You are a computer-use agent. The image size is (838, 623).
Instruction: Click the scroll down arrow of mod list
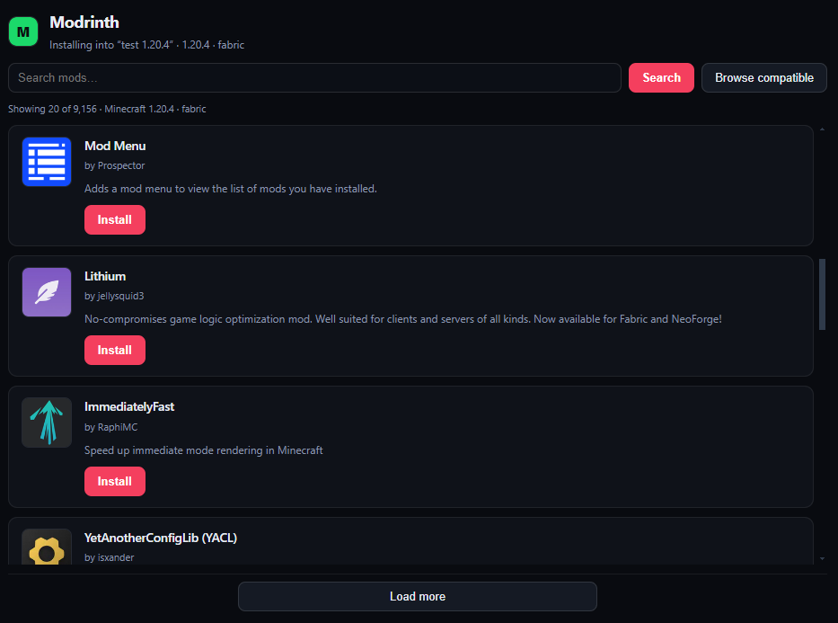822,559
